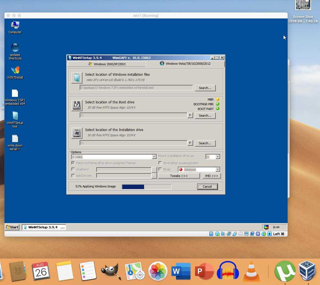Click the VirtualBox CPU virtualization chip icon
320x285 pixels.
[258, 234]
